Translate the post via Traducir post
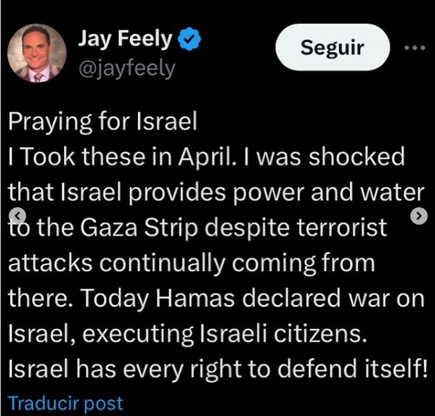 pos(65,403)
